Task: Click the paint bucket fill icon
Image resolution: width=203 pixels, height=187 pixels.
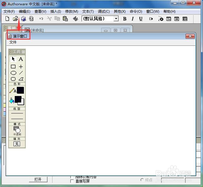Action: pyautogui.click(x=12, y=100)
